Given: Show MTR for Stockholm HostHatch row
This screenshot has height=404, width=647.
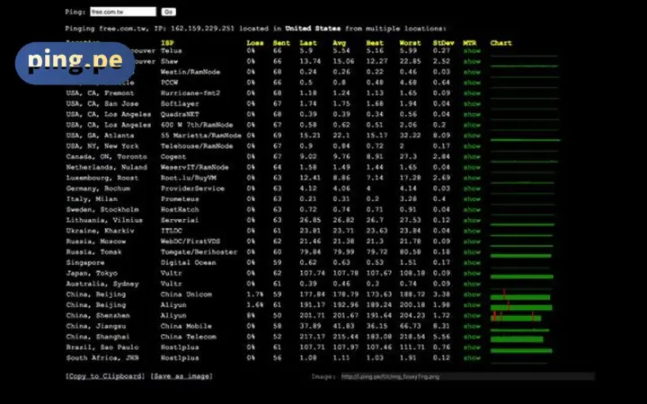Looking at the screenshot, I should click(472, 210).
